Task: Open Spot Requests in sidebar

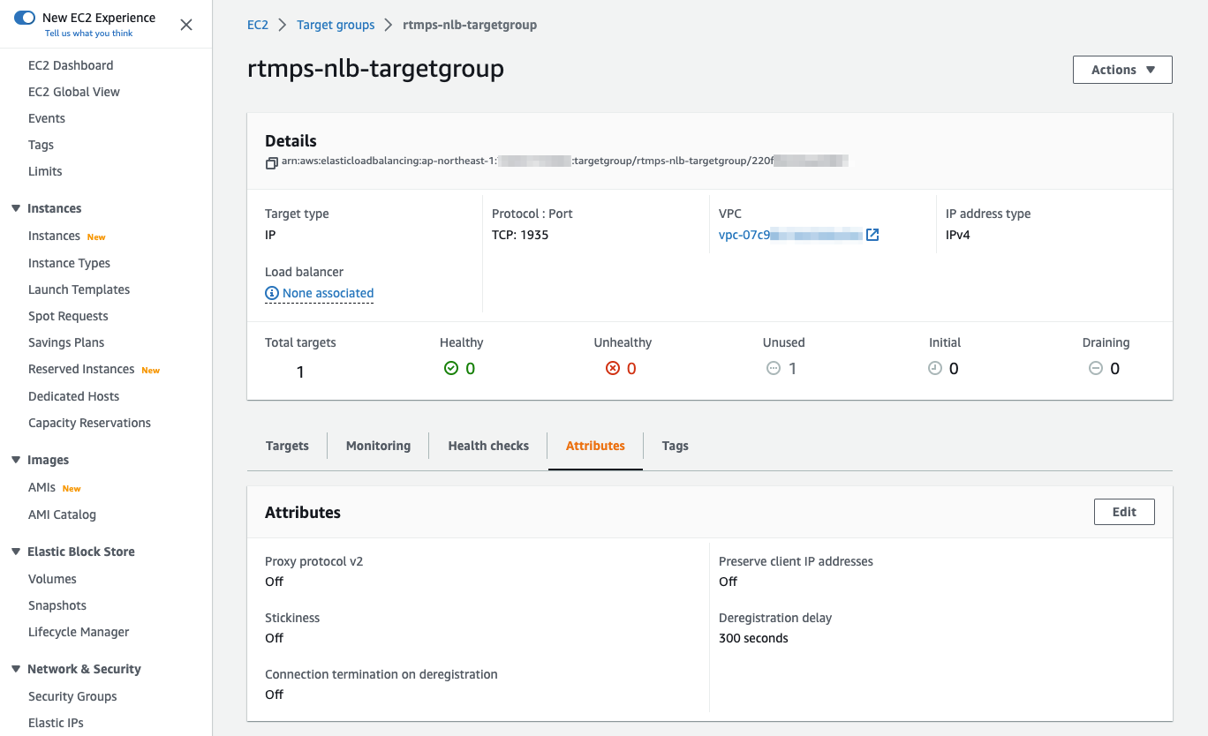Action: coord(68,316)
